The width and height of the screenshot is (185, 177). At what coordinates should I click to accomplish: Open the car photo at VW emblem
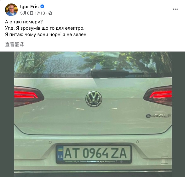(94, 99)
